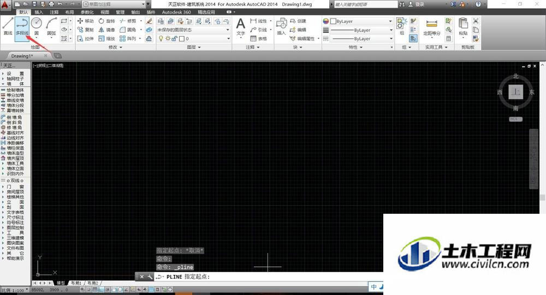Select the 多段线 (Polyline) tool
This screenshot has width=546, height=295.
pos(22,29)
